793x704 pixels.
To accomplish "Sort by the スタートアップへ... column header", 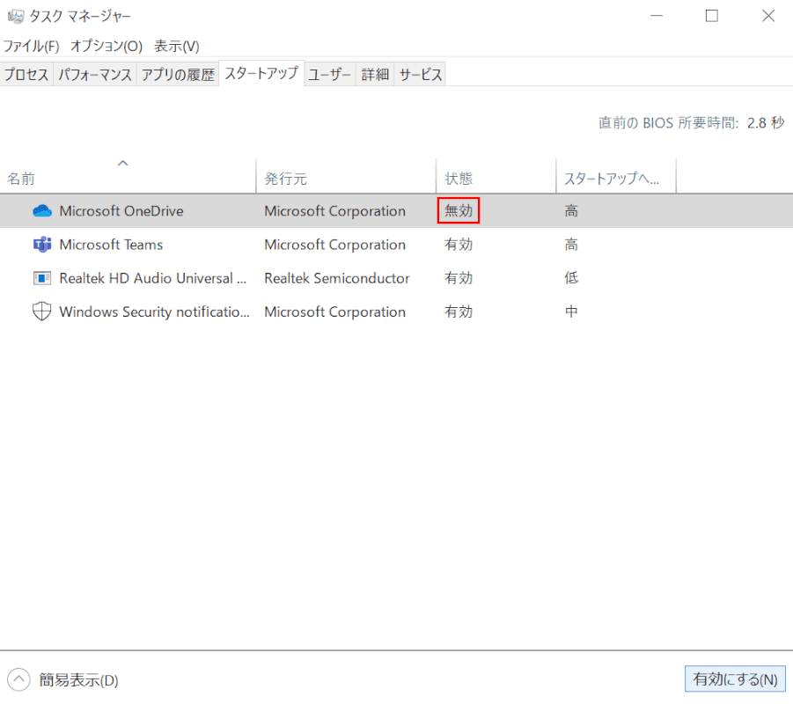I will click(x=616, y=176).
